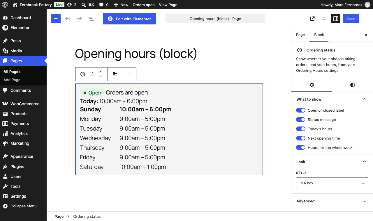
Task: Collapse the What to show section
Action: (x=332, y=99)
